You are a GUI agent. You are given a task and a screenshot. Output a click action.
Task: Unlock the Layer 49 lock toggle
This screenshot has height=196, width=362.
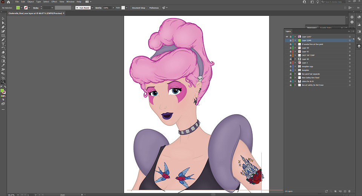291,48
